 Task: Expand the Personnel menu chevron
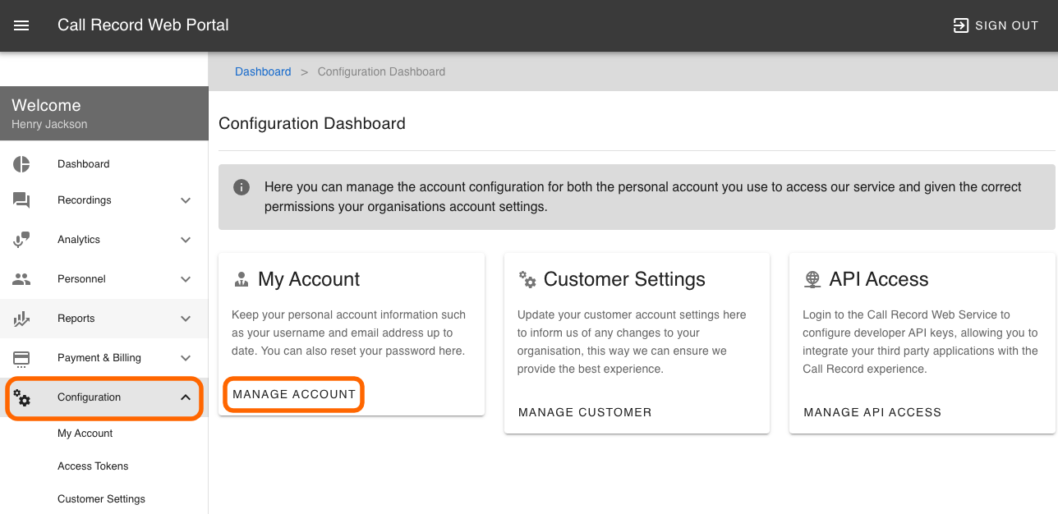coord(186,279)
